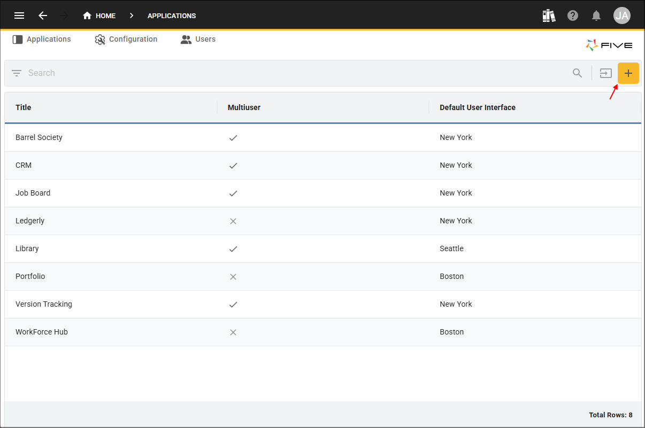The image size is (645, 428).
Task: Open the documentation books icon
Action: (x=549, y=15)
